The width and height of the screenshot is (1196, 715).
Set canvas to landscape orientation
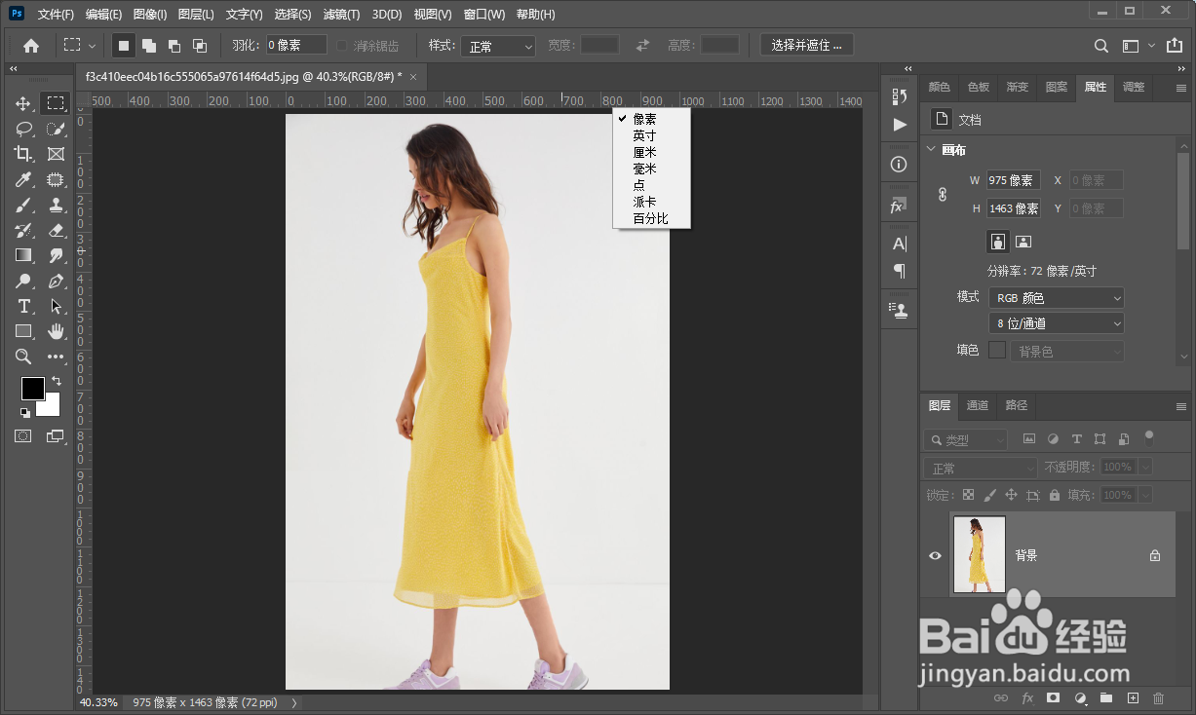[x=1023, y=241]
